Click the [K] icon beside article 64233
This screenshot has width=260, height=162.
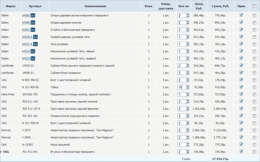tap(33, 58)
